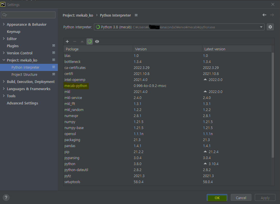Click the project-level icon beside Python Interpreter breadcrumb
The width and height of the screenshot is (280, 204).
tap(136, 15)
